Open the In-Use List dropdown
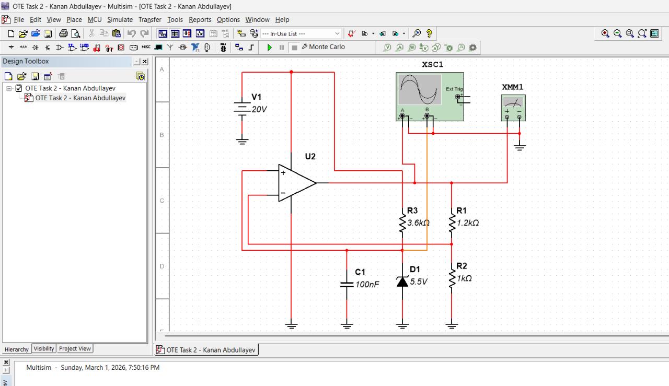 [337, 33]
